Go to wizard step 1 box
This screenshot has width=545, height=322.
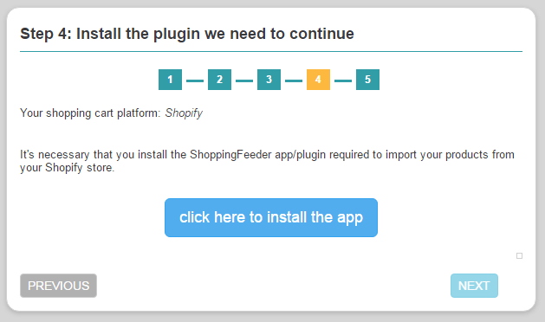tap(170, 80)
